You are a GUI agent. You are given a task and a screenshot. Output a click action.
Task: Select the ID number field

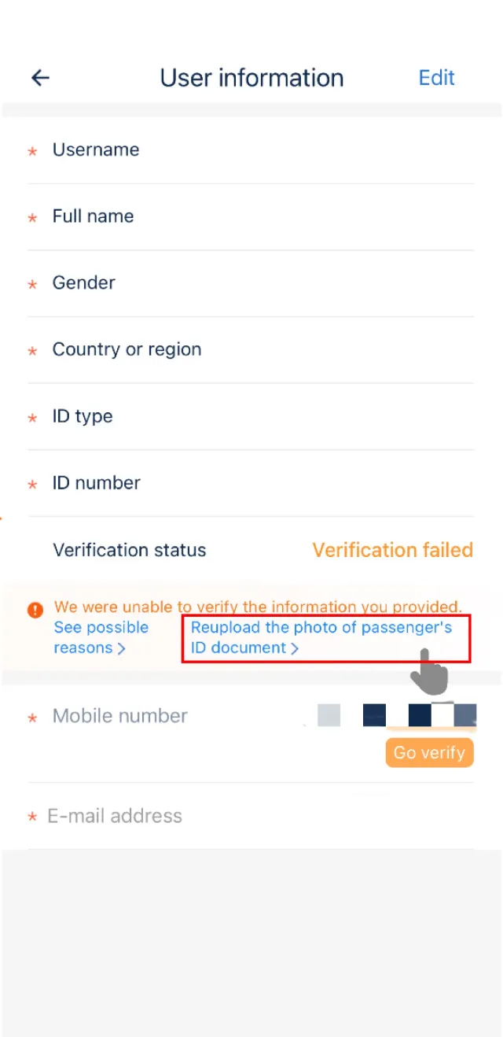coord(251,483)
